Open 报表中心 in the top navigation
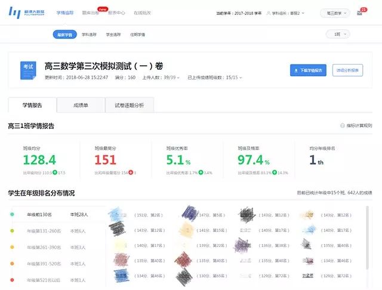 tap(116, 13)
